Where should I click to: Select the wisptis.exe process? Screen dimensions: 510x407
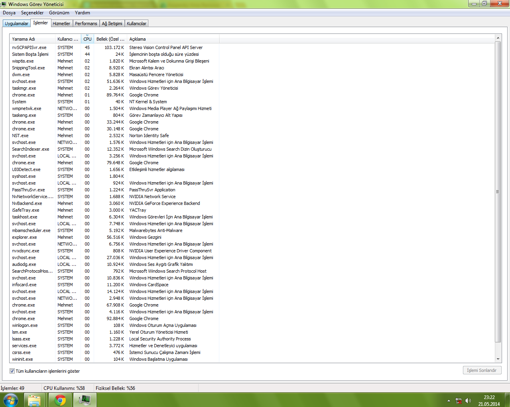pos(114,61)
